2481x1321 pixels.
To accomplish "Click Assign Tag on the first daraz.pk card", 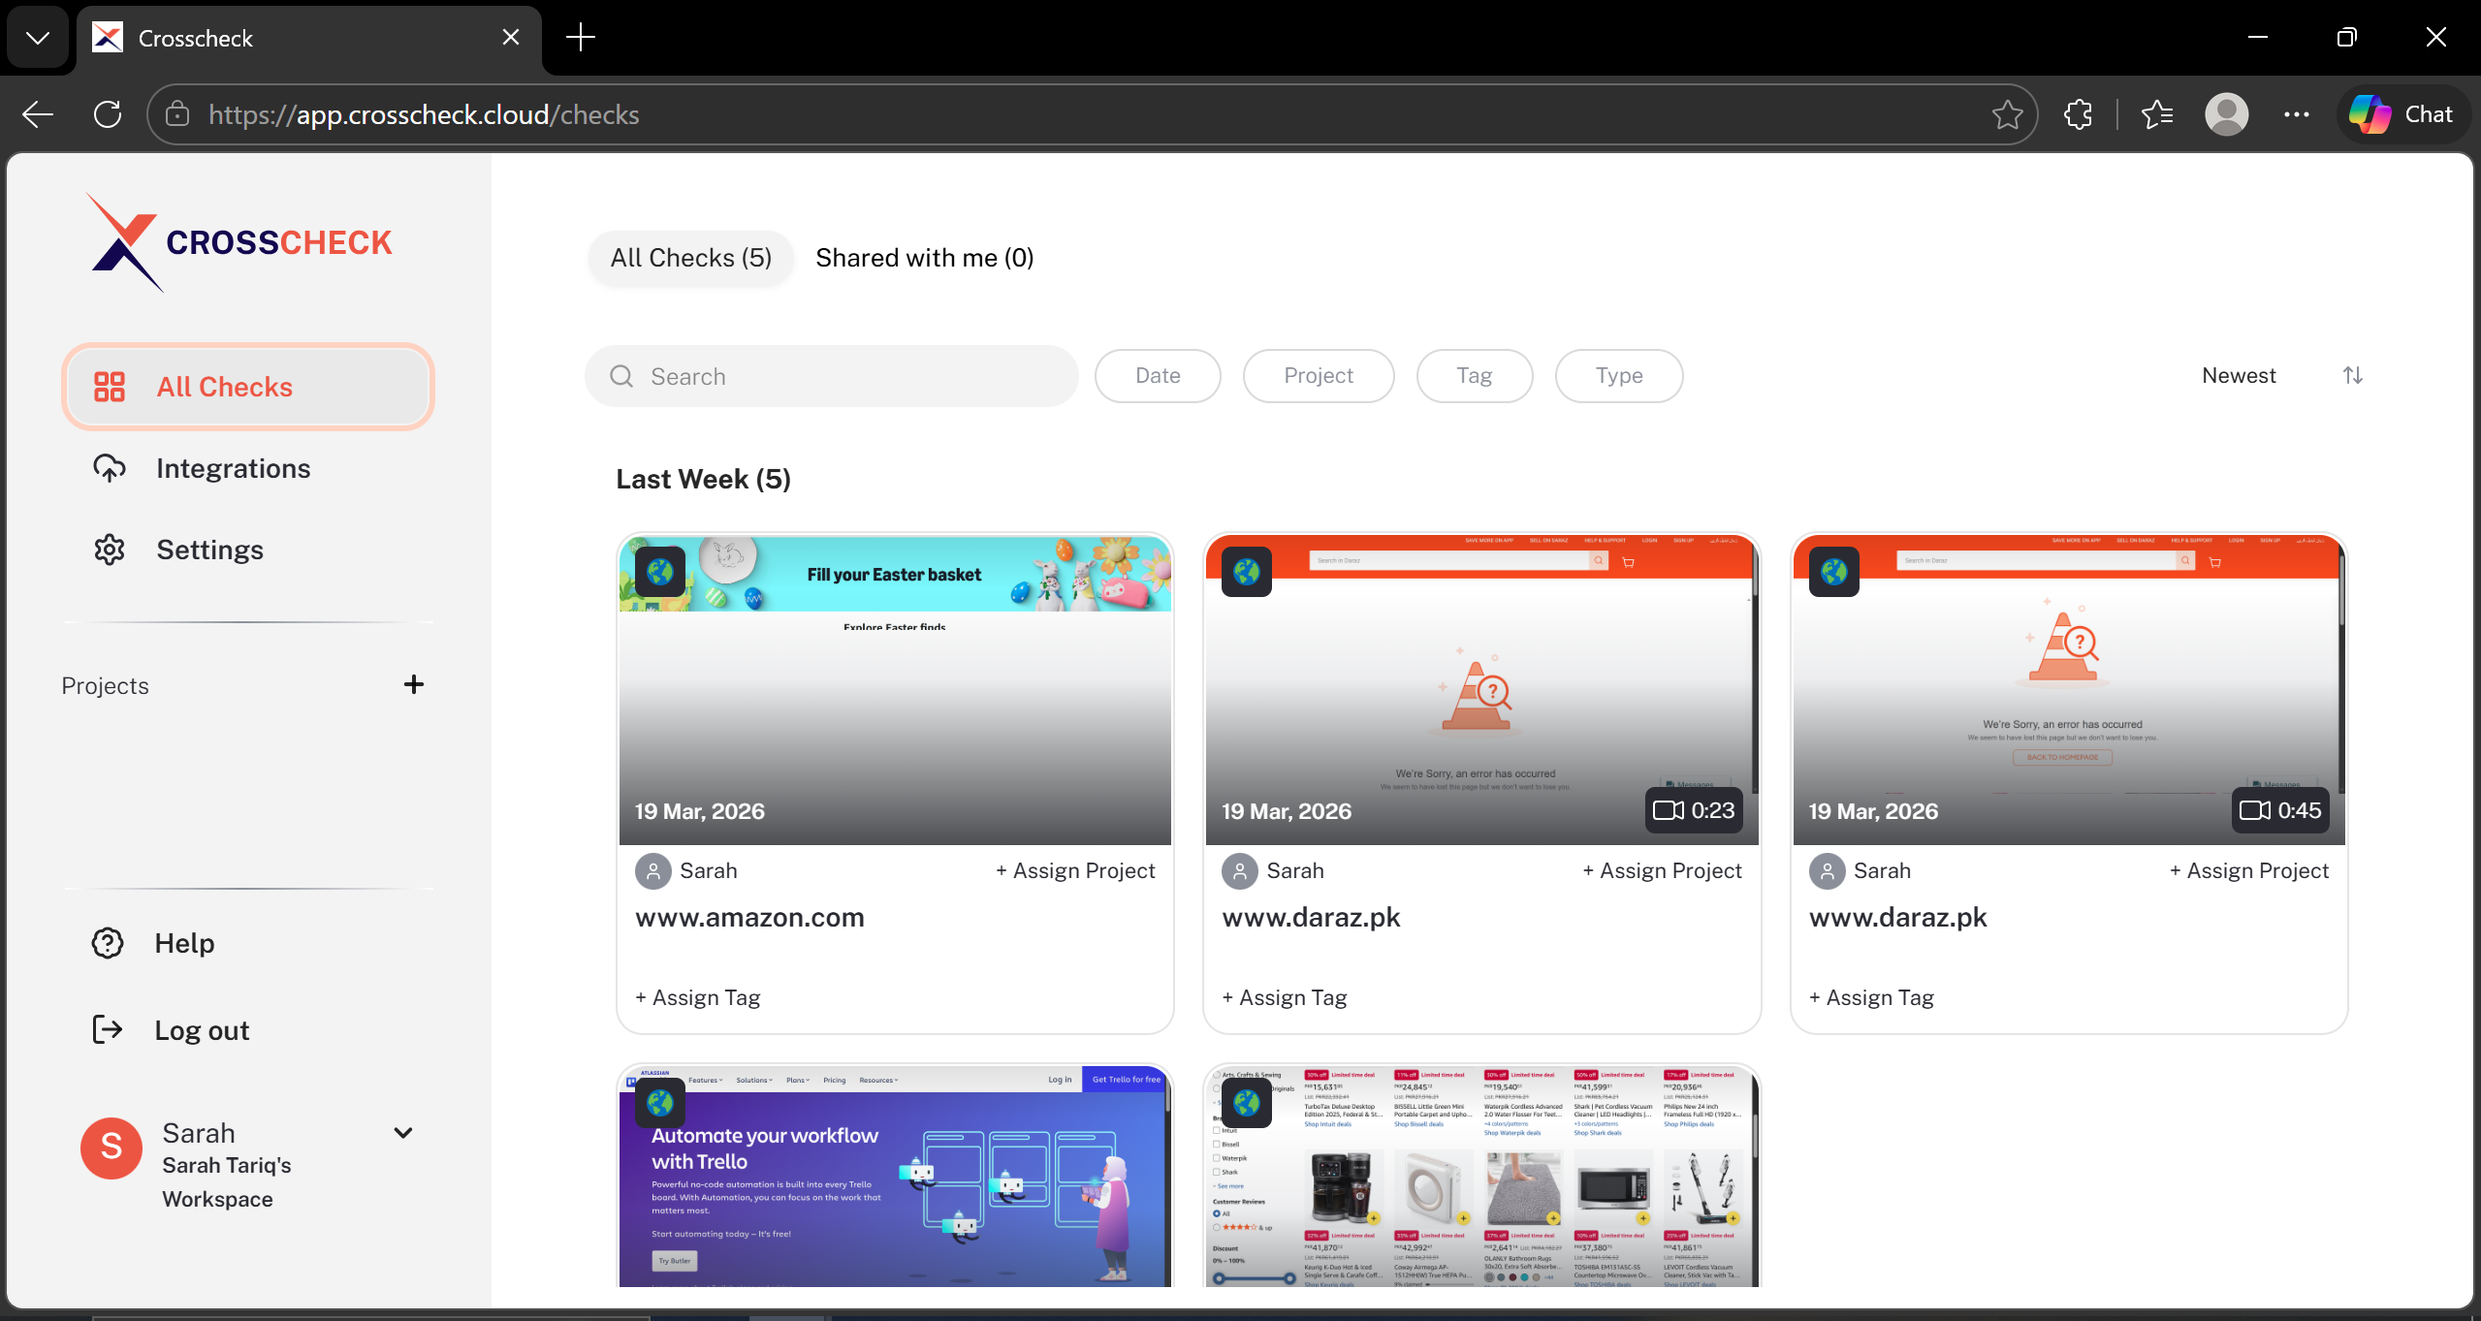I will [x=1285, y=997].
